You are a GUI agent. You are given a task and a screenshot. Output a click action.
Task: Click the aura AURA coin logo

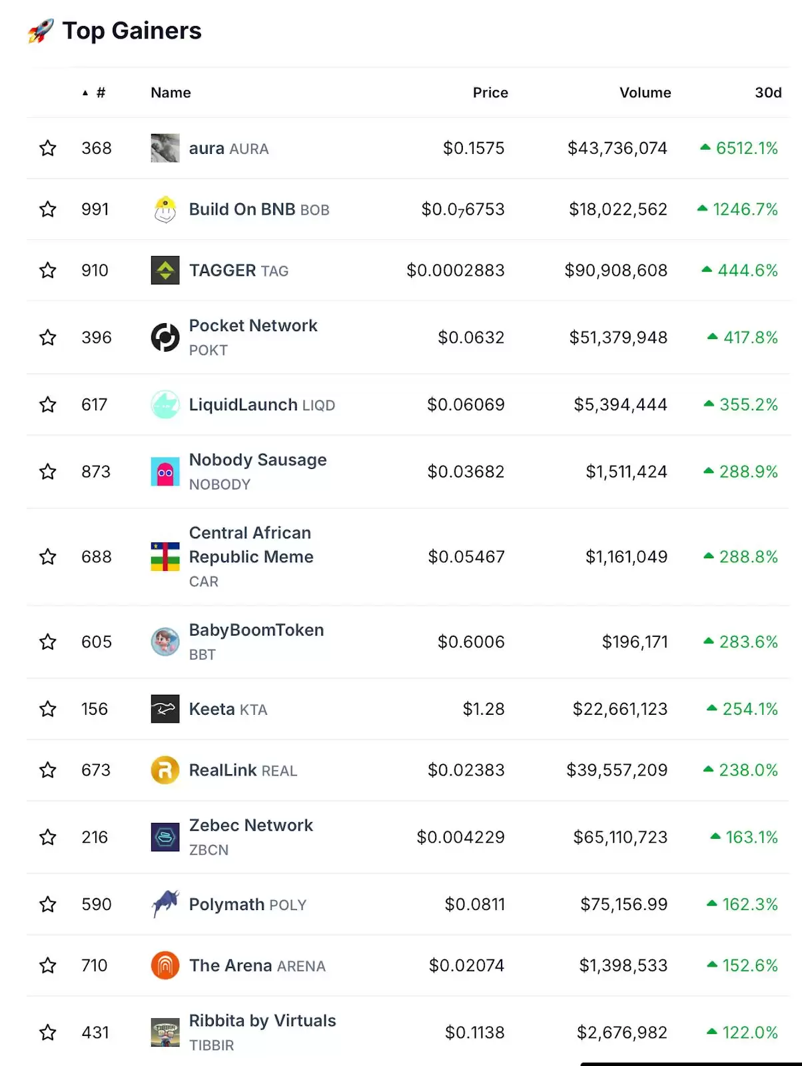tap(165, 148)
